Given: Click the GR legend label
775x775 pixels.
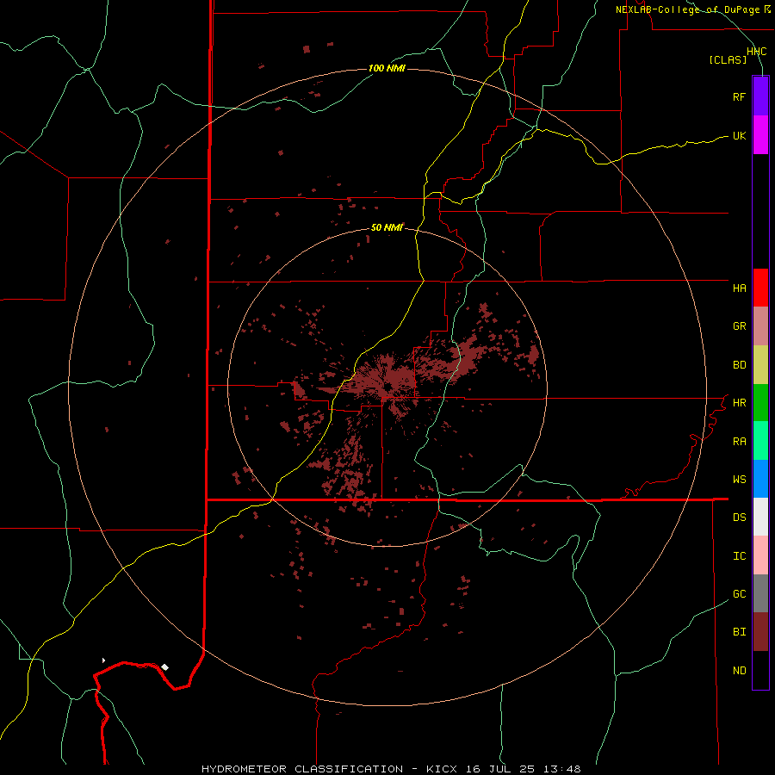Looking at the screenshot, I should [x=739, y=326].
